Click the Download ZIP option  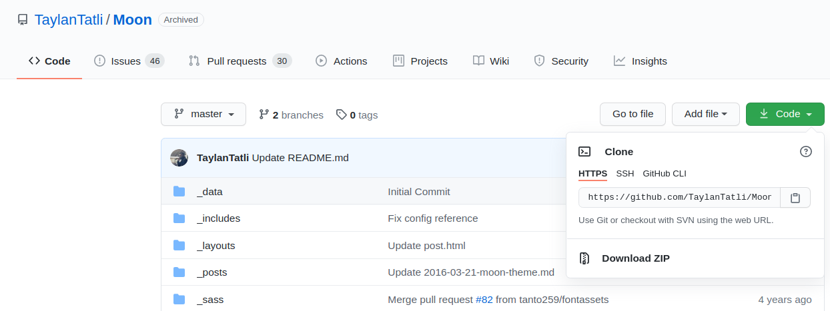pyautogui.click(x=636, y=258)
